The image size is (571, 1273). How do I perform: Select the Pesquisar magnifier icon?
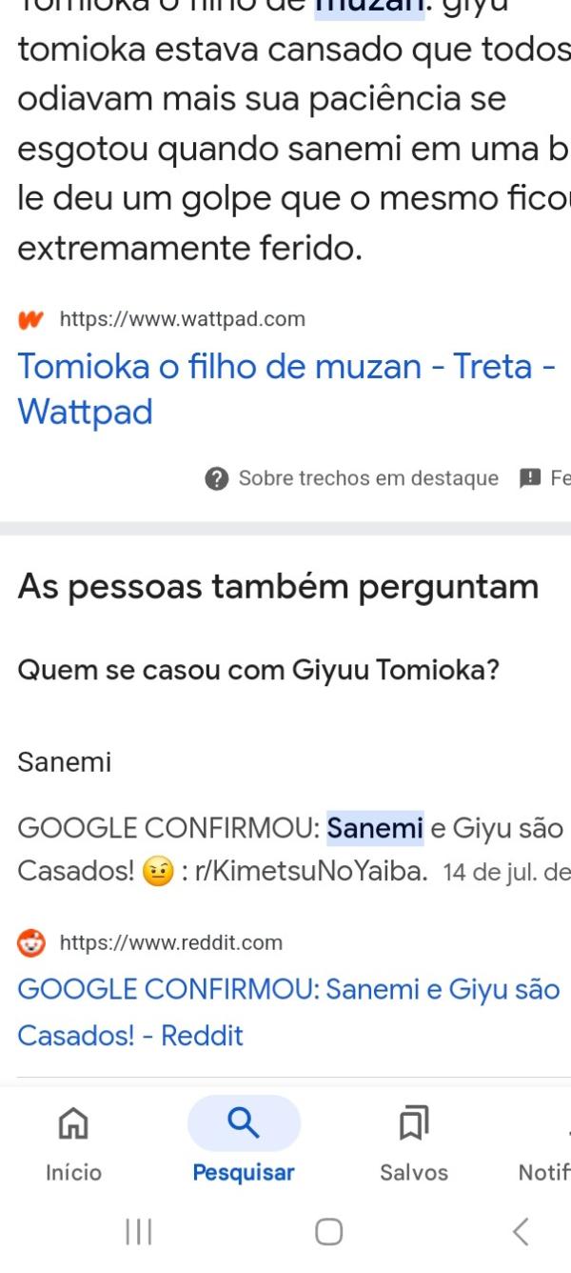pyautogui.click(x=244, y=1123)
